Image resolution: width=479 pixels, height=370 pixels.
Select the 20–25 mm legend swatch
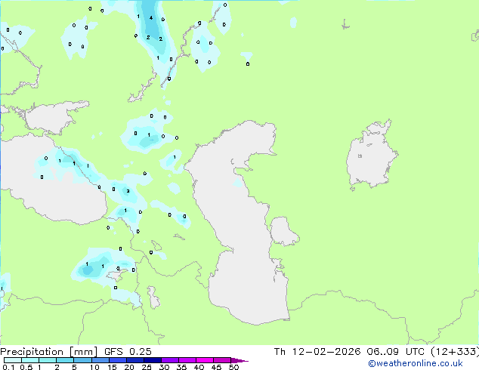pos(135,360)
